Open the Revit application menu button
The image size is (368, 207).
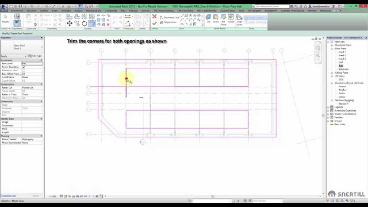[4, 7]
